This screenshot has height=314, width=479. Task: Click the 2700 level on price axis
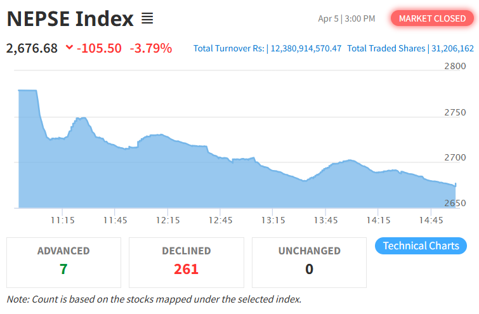click(x=455, y=158)
